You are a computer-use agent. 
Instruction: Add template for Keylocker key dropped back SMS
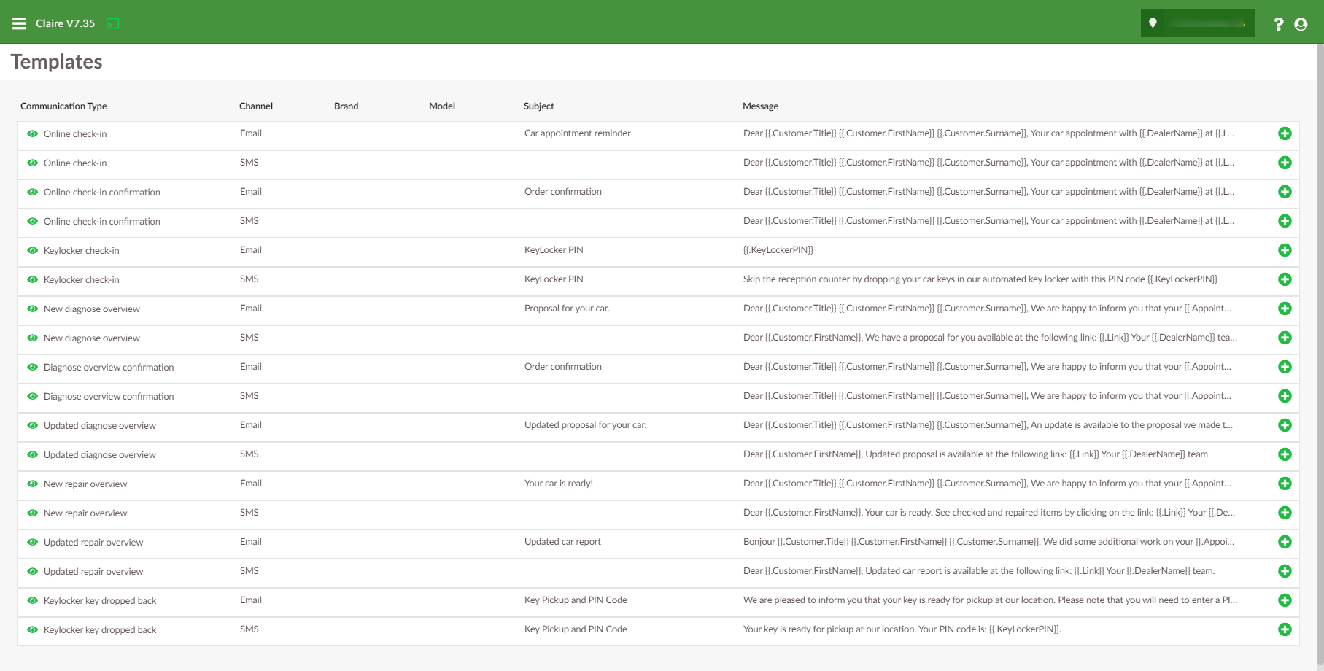click(1285, 629)
